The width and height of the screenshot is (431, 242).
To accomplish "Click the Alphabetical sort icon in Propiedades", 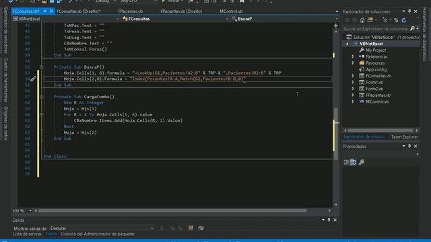I will point(353,162).
